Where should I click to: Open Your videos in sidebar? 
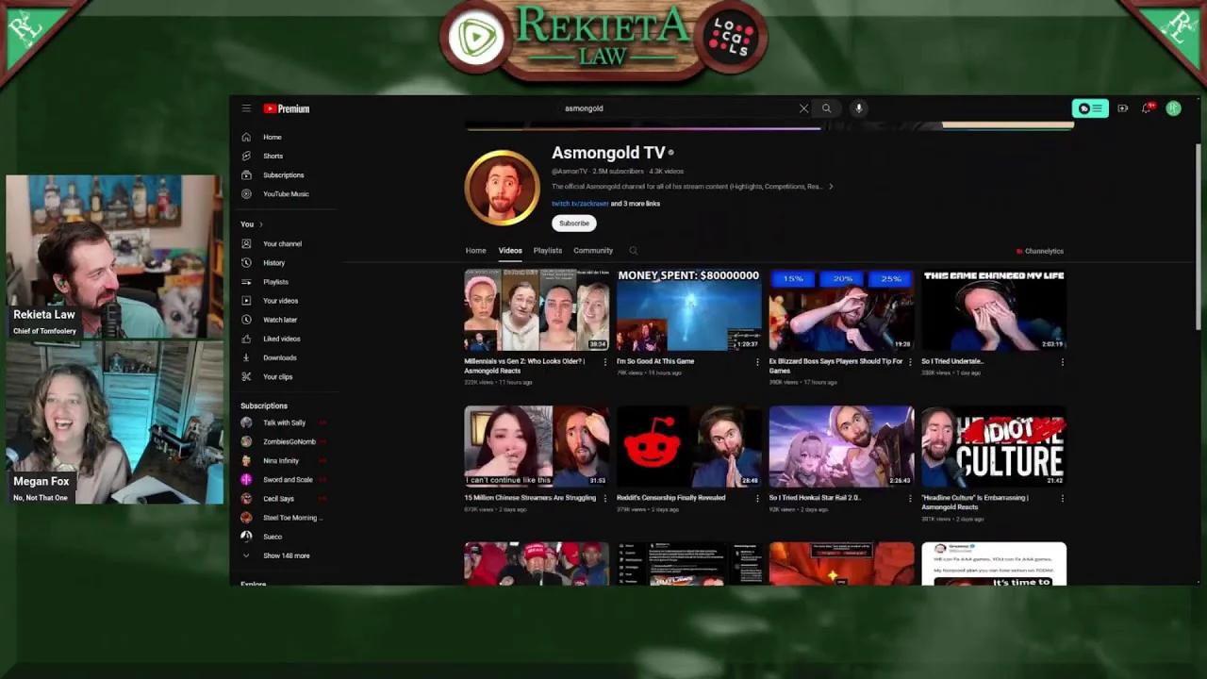279,300
